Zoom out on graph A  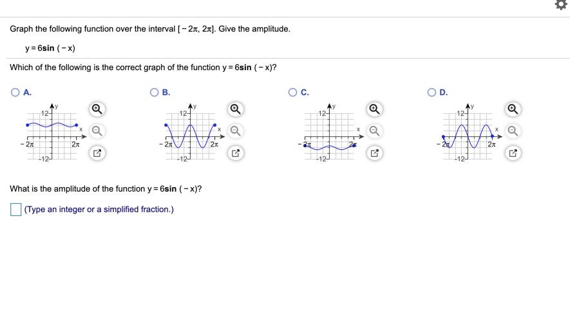pos(97,131)
